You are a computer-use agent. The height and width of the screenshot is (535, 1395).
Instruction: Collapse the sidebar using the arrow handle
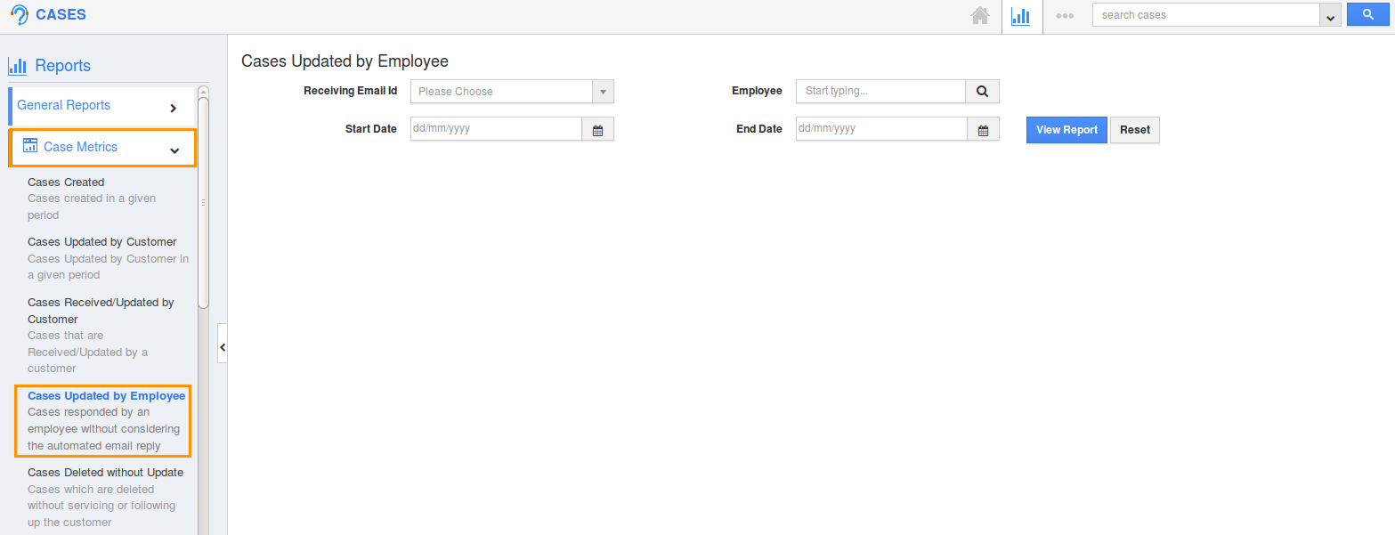tap(222, 345)
